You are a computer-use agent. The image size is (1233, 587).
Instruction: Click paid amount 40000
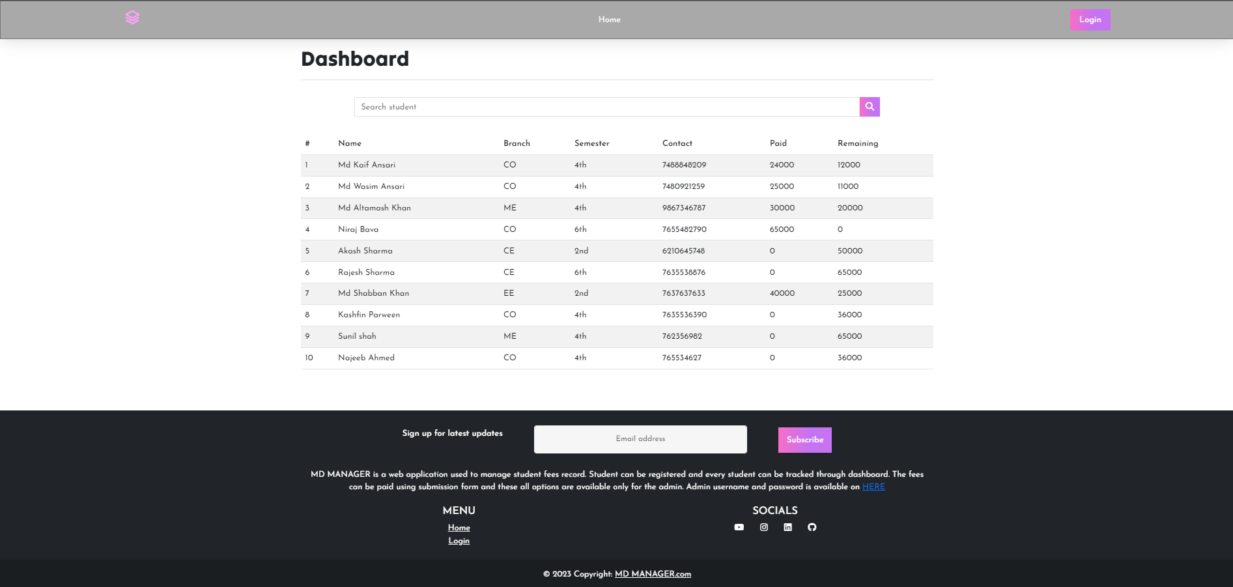(782, 293)
